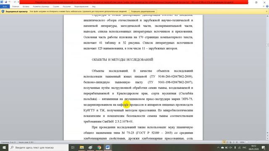Click the Redo icon in quick access toolbar
The height and width of the screenshot is (151, 269).
(15, 2)
